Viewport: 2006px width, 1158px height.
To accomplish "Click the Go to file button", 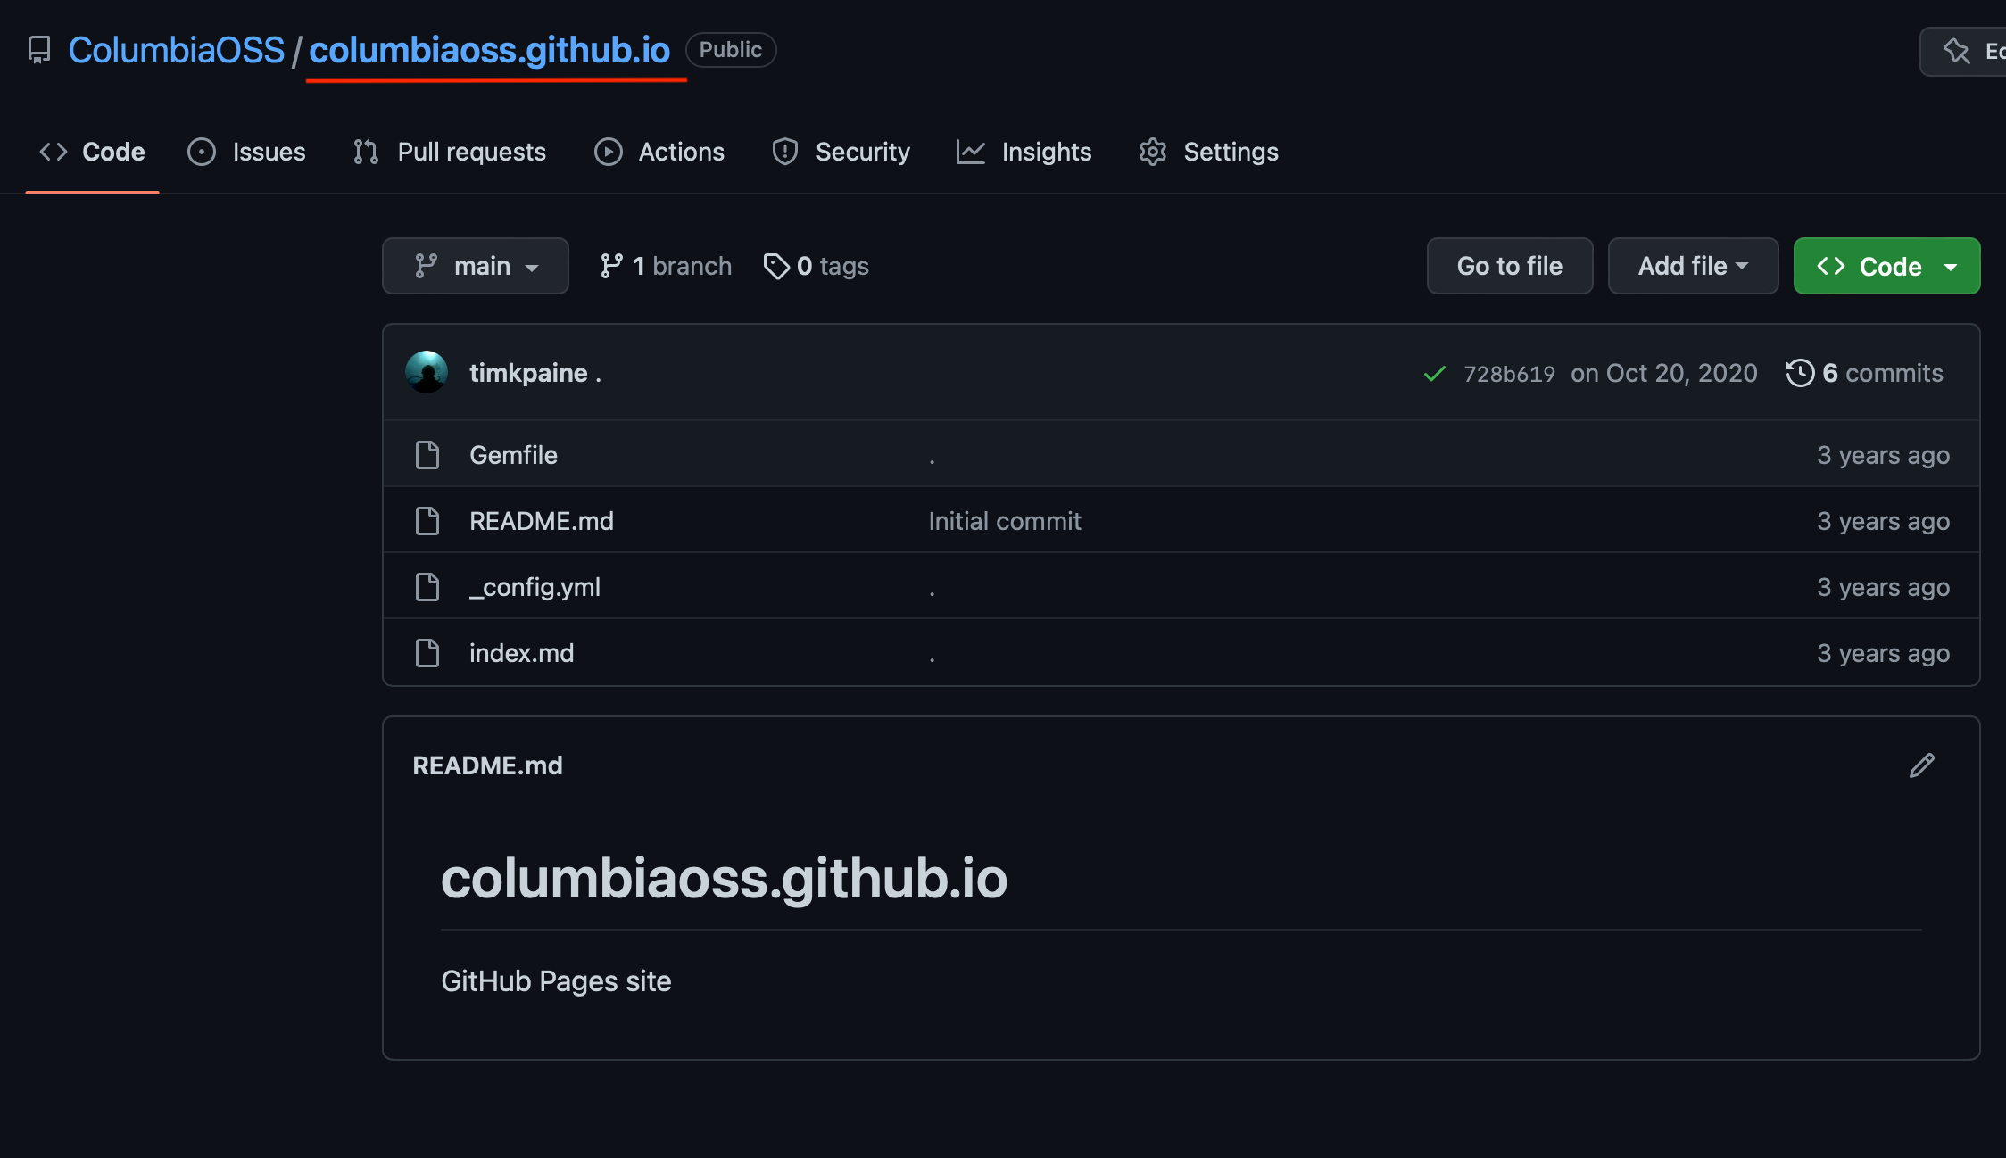I will [1510, 266].
